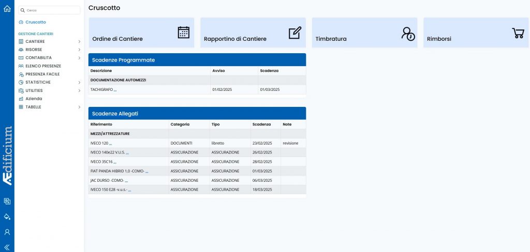
Task: Click the Cruscotto link in the sidebar
Action: click(35, 22)
